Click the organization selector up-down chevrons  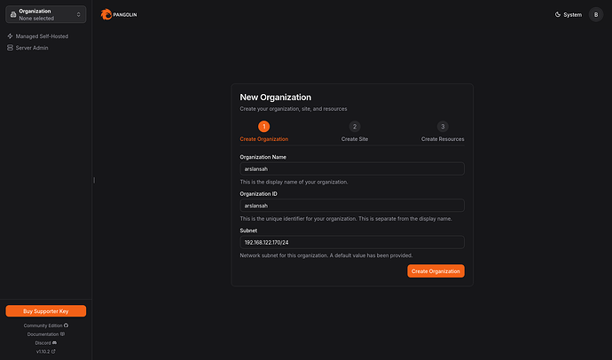79,14
